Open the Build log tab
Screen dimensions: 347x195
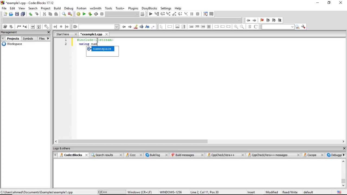(x=155, y=155)
